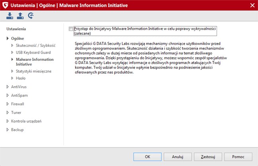Click the checkbox label Przystąp do Inicjatywy
The width and height of the screenshot is (258, 166).
pyautogui.click(x=145, y=31)
